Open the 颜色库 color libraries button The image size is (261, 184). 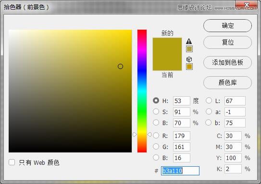point(227,82)
